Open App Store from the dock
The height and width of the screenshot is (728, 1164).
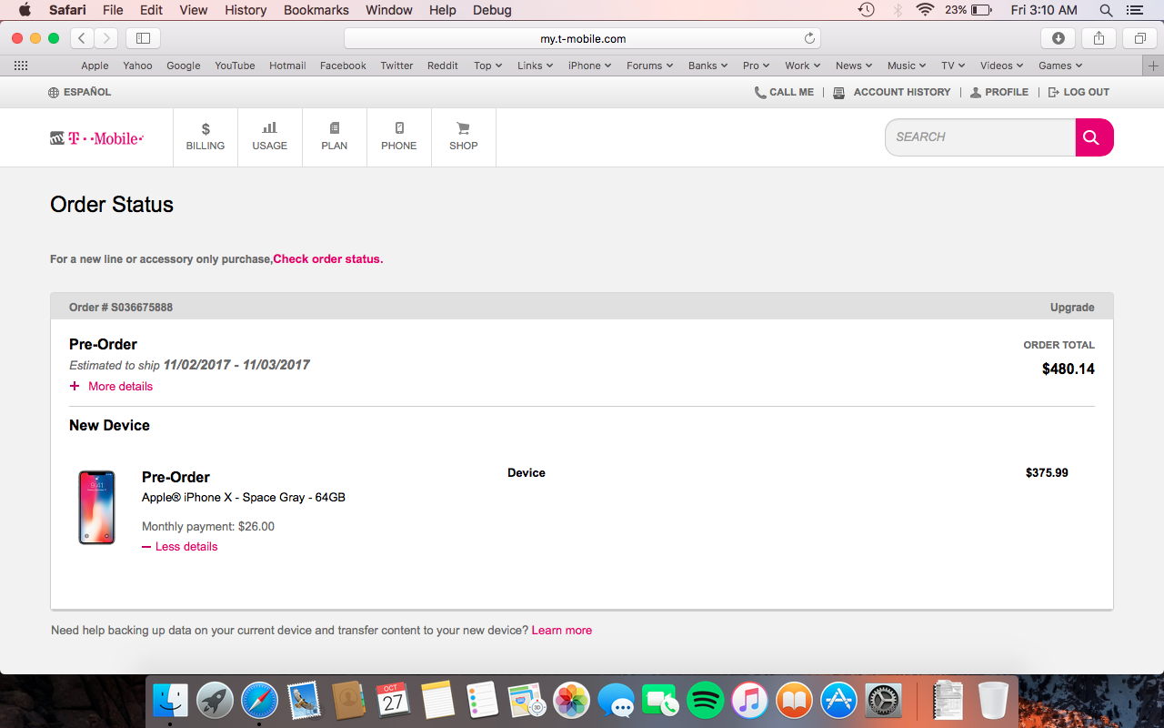838,700
